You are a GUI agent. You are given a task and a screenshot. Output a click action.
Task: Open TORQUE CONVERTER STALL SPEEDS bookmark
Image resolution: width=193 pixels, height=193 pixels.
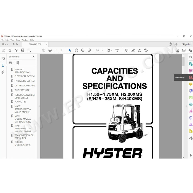tap(25, 96)
